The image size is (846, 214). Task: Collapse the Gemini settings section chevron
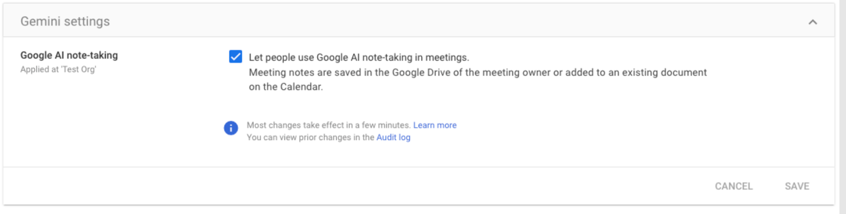coord(813,22)
